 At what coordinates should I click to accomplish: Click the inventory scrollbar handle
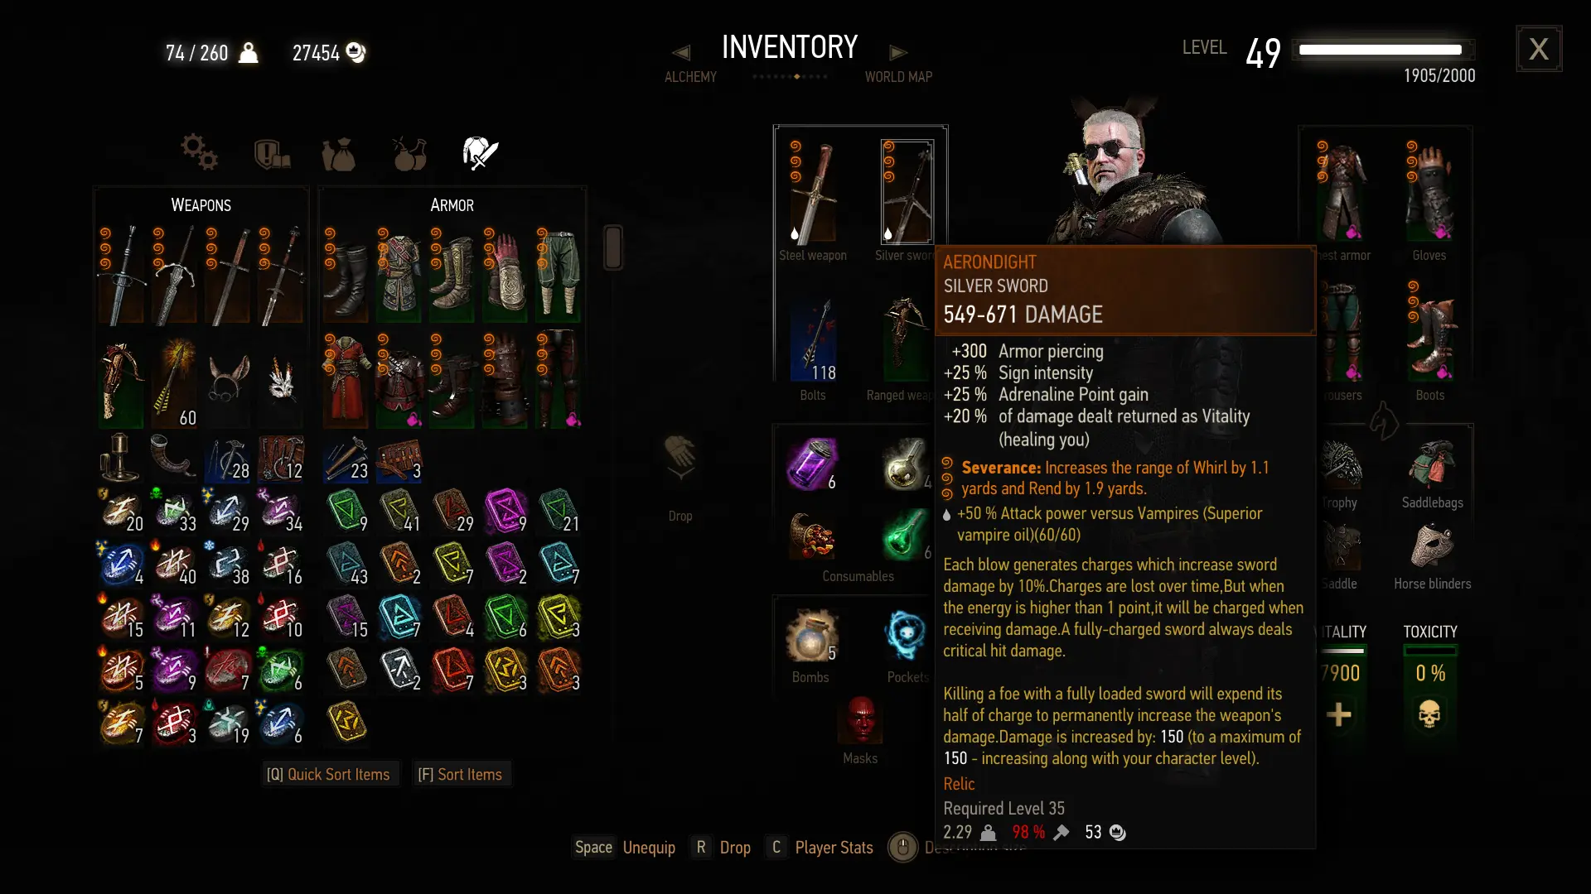613,247
